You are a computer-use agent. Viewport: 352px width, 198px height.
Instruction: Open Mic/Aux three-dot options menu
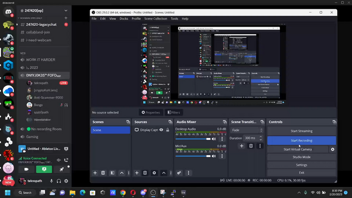point(222,156)
